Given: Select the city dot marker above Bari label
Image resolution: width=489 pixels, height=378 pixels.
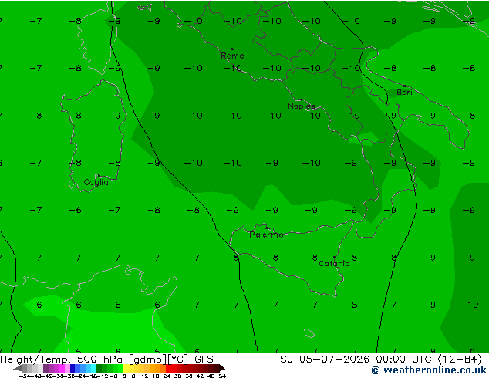Looking at the screenshot, I should pos(404,86).
